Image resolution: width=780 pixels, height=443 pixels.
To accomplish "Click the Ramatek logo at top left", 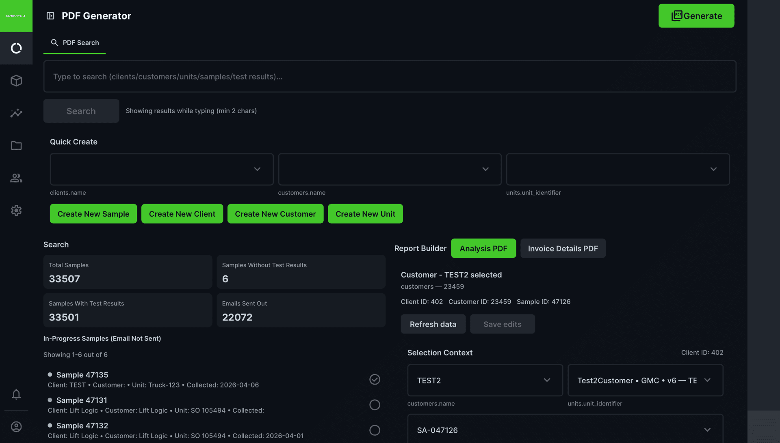I will 16,16.
